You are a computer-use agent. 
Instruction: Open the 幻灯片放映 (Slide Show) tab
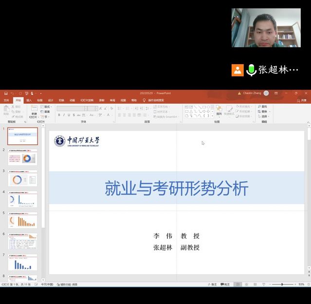tap(87, 100)
